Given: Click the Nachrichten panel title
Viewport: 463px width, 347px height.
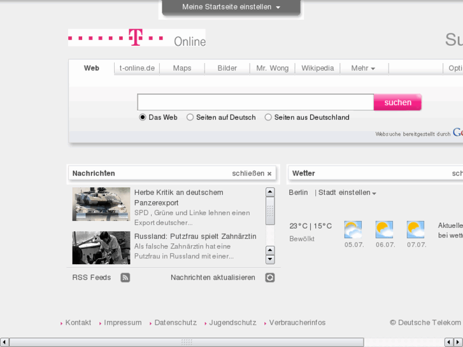Looking at the screenshot, I should tap(94, 173).
